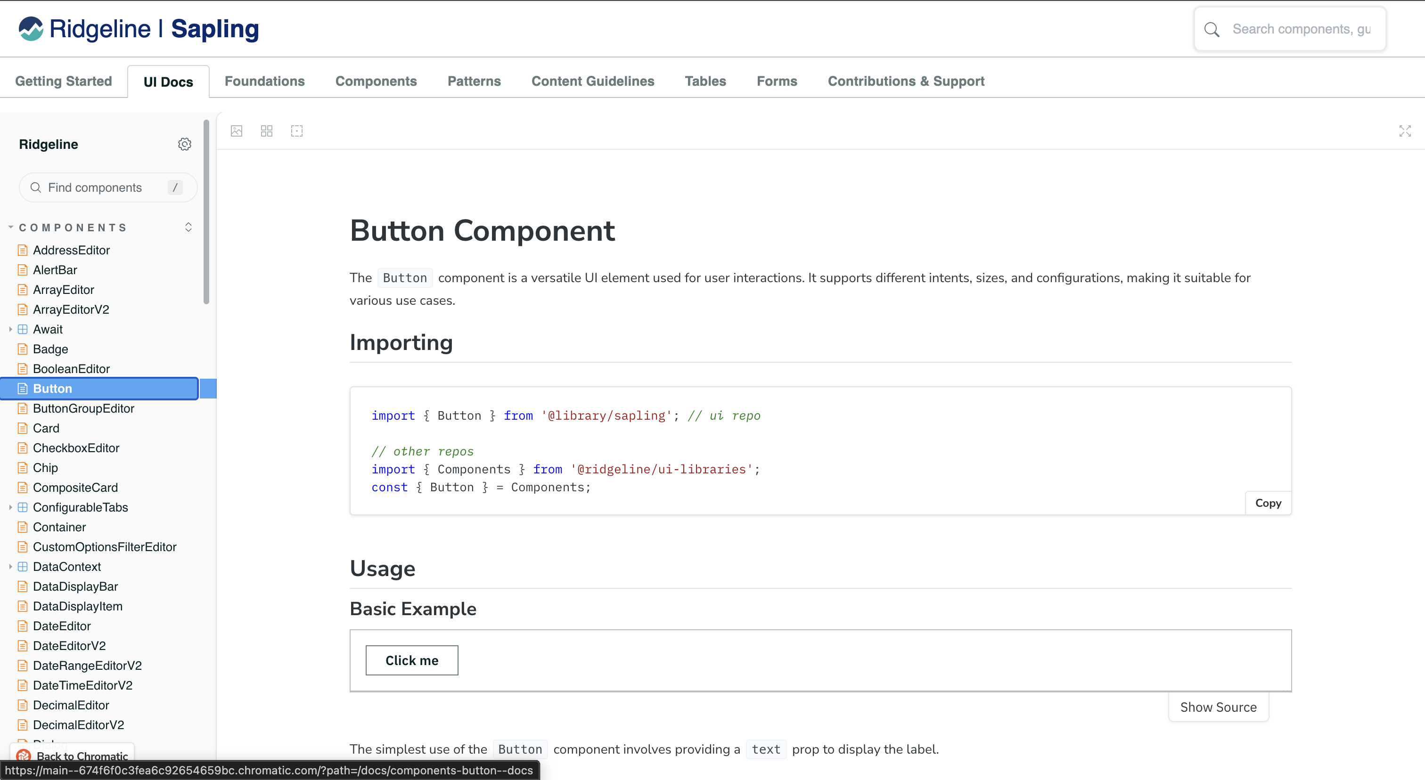Select DecimalEditorV2 in the sidebar
The height and width of the screenshot is (780, 1425).
79,725
